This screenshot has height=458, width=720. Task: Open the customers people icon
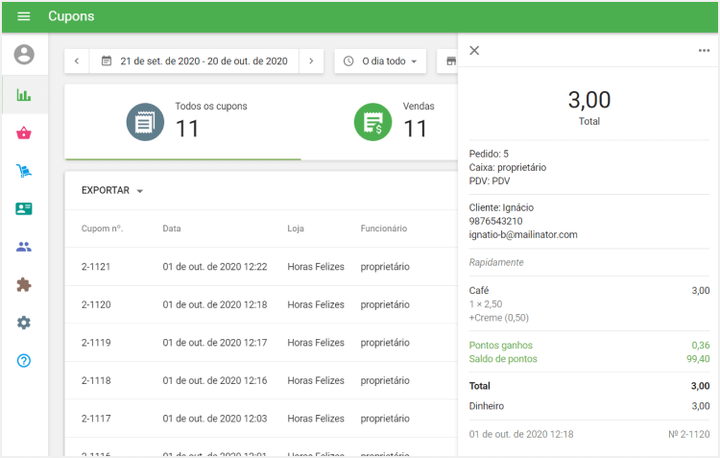(24, 247)
